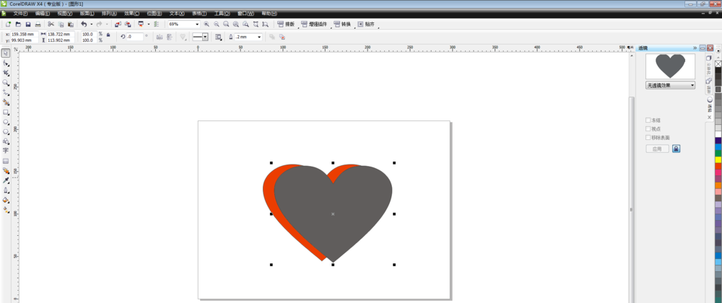
Task: Select the Smart Fill tool in toolbox
Action: 6,102
